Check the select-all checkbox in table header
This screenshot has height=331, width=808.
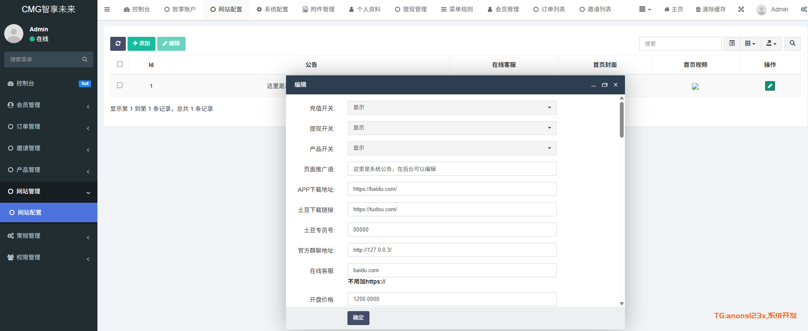tap(119, 64)
